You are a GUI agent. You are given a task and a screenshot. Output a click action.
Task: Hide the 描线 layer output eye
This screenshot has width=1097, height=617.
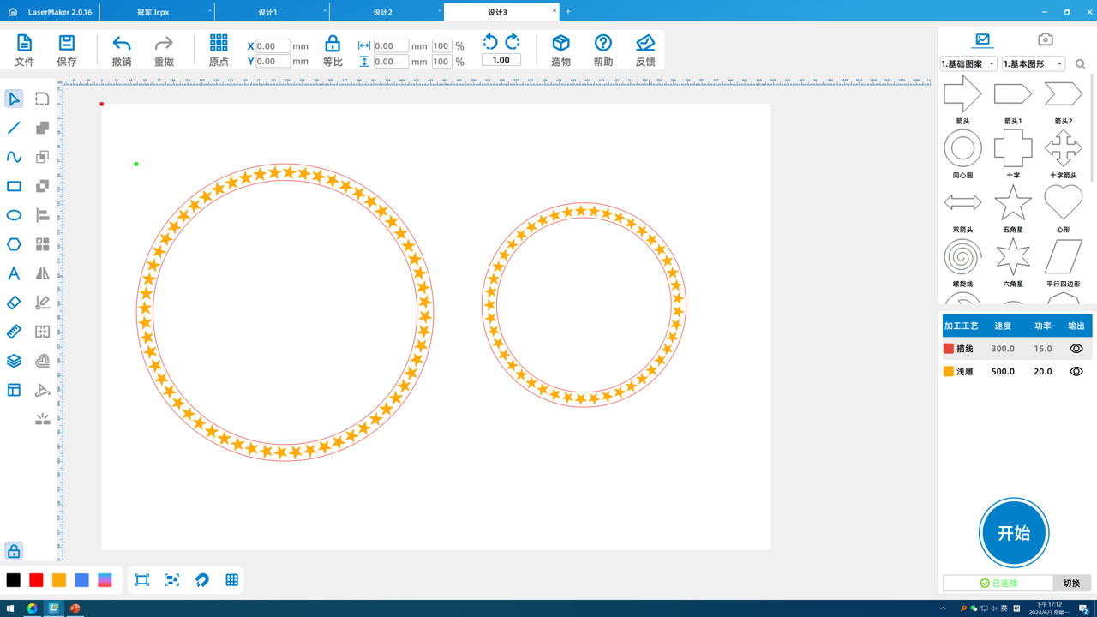coord(1076,349)
